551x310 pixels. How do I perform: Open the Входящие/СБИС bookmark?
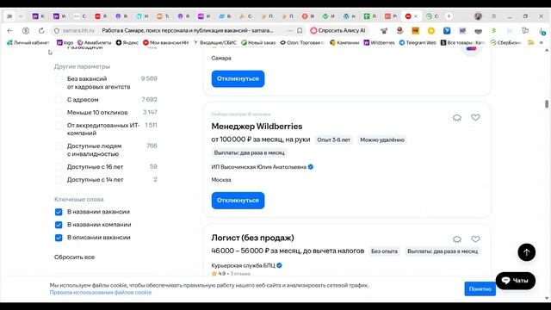point(214,42)
